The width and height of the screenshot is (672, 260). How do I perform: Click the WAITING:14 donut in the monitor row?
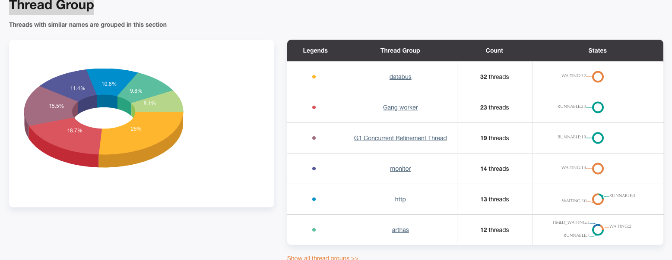(598, 168)
